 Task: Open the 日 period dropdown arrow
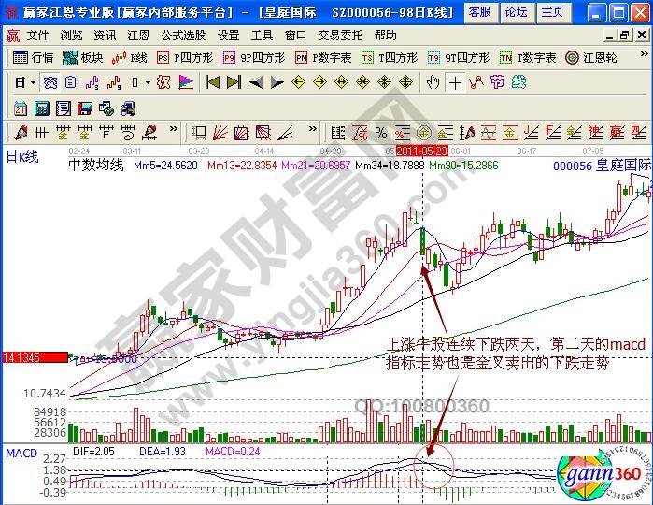click(x=32, y=82)
